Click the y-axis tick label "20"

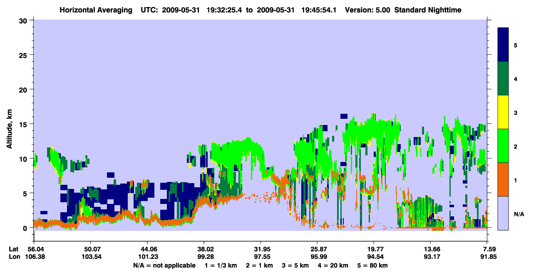coord(24,89)
